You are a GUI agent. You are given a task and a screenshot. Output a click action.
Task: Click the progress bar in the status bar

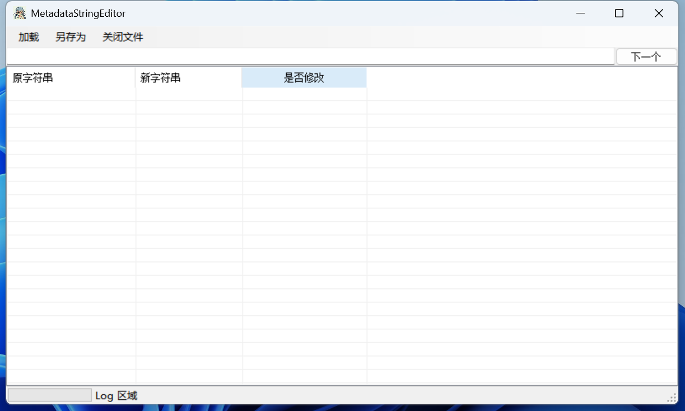[50, 395]
